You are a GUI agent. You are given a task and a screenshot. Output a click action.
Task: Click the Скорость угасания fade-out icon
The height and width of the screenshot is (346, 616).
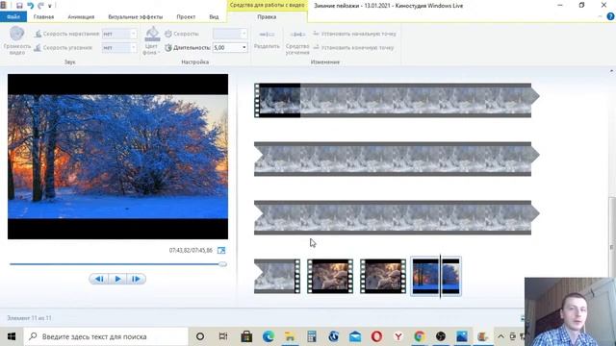pos(38,47)
